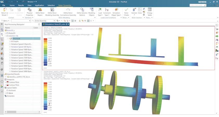Expand Rotation Speed 2500 Rpm node

(x=10, y=58)
